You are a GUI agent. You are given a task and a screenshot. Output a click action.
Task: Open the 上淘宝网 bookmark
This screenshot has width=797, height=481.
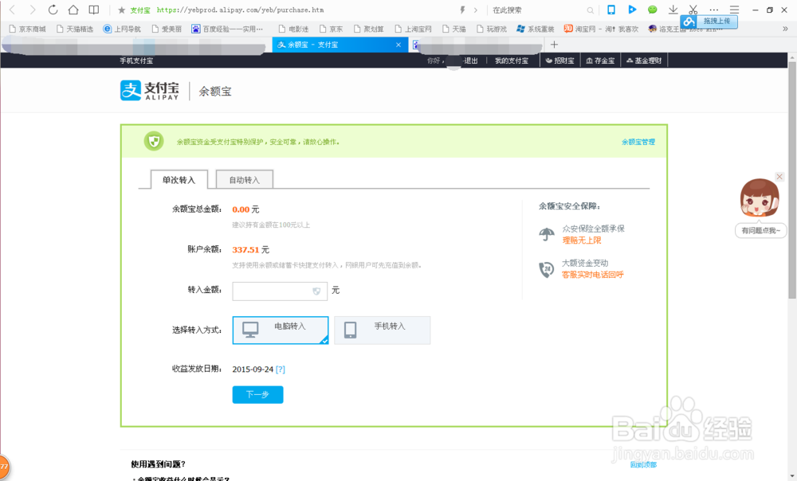click(413, 29)
